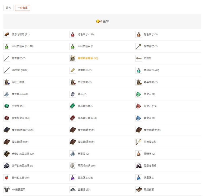
Task: Click the gold coin icon
Action: [x=98, y=21]
